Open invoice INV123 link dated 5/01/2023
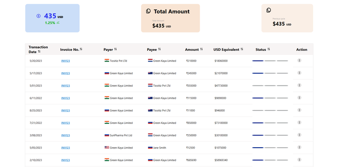The image size is (338, 167). coord(65,86)
